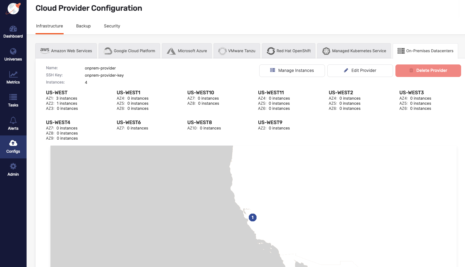Select the Amazon Web Services provider tab
The image size is (465, 267).
click(66, 51)
